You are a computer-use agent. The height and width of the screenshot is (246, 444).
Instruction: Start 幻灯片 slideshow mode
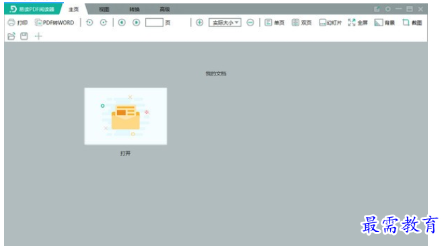[330, 23]
